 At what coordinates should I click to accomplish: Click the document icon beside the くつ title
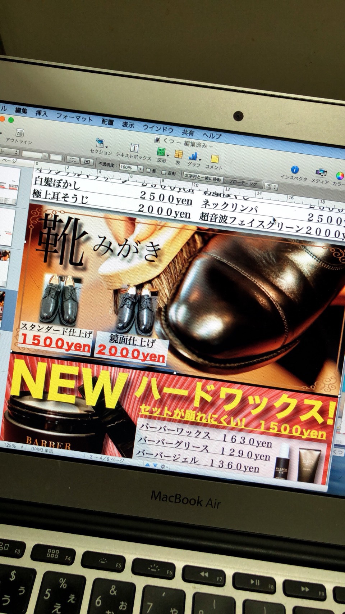pyautogui.click(x=157, y=139)
